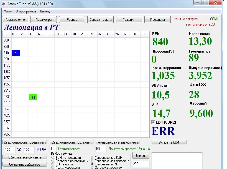Click the Напряжение value 13,30
This screenshot has width=227, height=169.
pos(200,41)
